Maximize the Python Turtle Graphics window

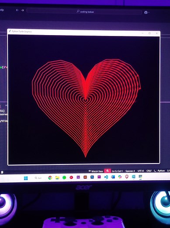pyautogui.click(x=149, y=33)
